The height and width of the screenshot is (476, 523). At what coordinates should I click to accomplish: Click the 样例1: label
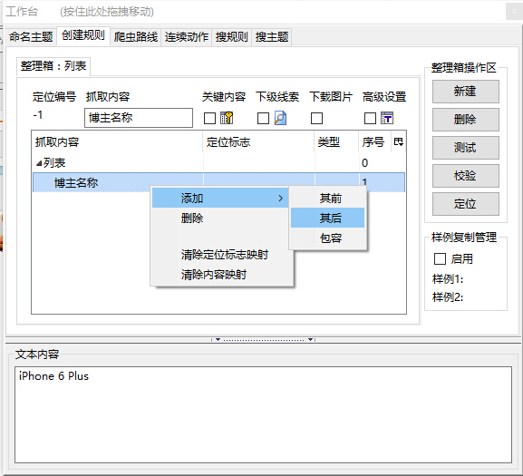(x=448, y=279)
